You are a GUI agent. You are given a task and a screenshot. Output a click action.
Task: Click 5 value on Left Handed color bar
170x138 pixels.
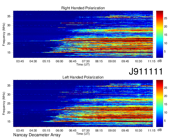click(165, 121)
